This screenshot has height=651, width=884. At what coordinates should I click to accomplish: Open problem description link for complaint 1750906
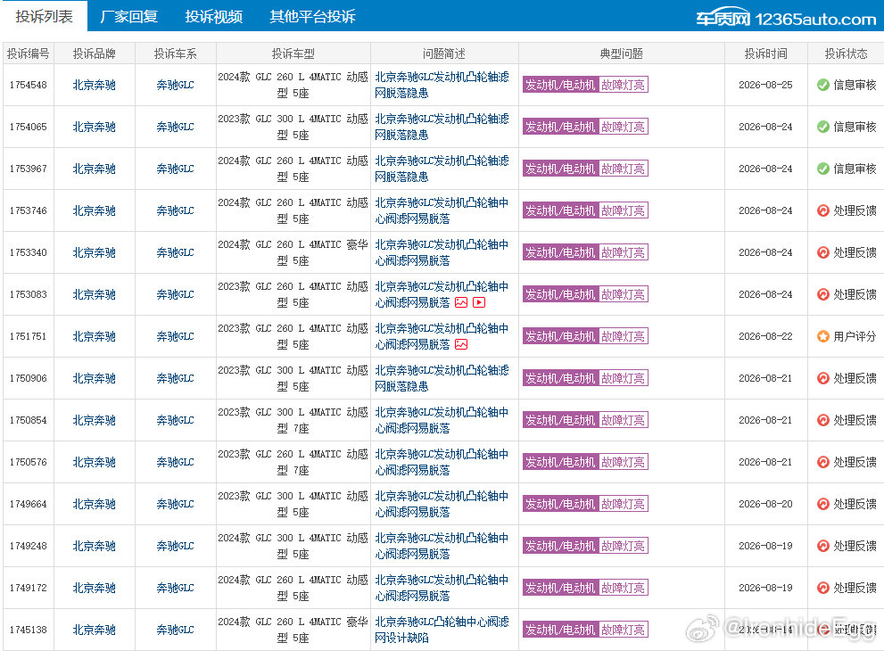(442, 378)
